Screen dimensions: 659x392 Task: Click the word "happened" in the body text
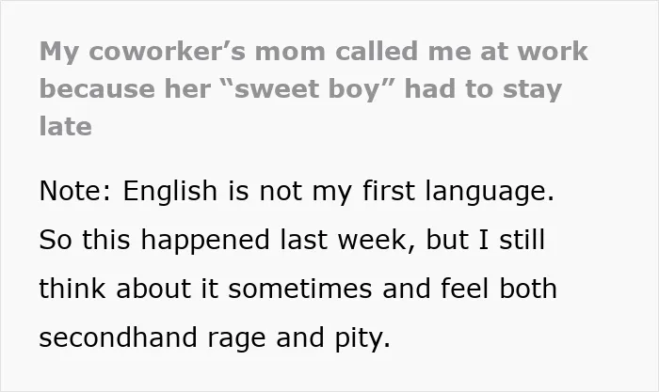(204, 241)
